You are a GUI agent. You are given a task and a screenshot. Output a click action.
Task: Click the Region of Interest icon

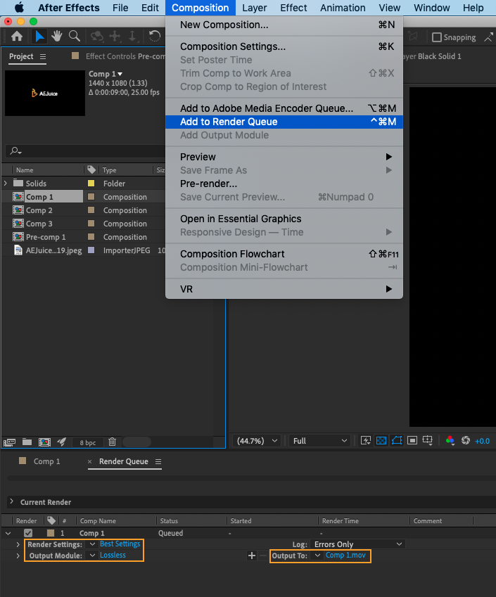pos(412,440)
